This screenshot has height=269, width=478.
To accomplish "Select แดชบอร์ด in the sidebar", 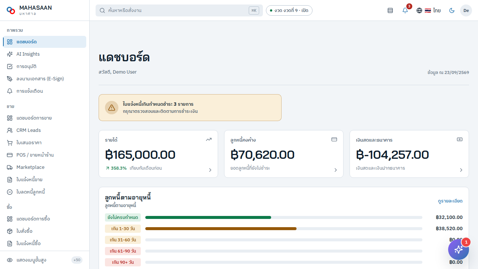I will pos(44,42).
